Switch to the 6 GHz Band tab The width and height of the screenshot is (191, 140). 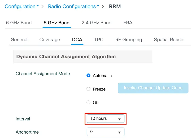click(19, 23)
